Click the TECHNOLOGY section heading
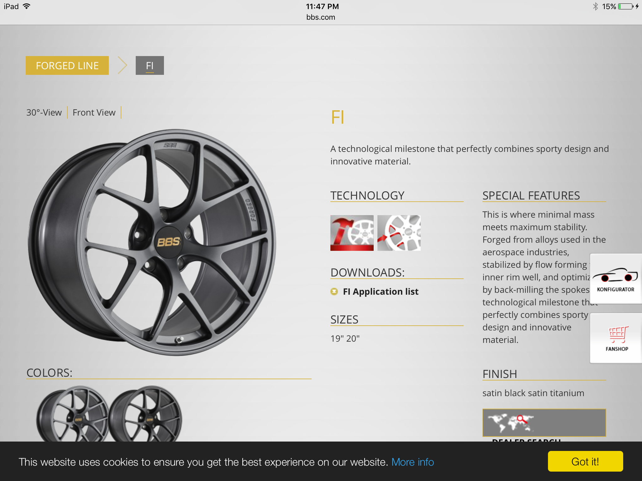 (367, 195)
